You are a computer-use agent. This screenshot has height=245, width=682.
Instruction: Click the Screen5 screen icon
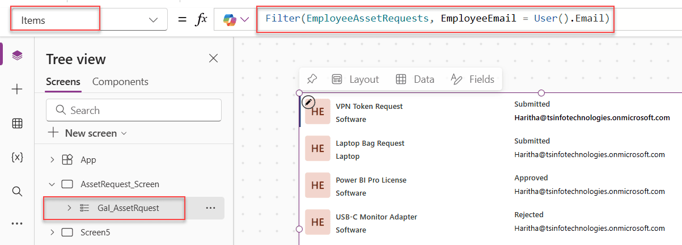(x=67, y=232)
